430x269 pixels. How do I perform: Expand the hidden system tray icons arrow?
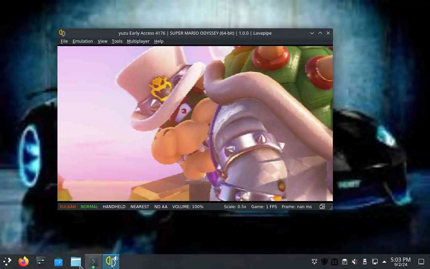click(384, 262)
